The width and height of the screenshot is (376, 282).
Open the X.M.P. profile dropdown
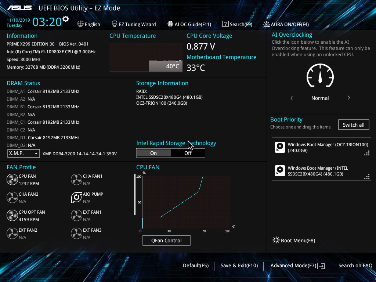coord(23,153)
